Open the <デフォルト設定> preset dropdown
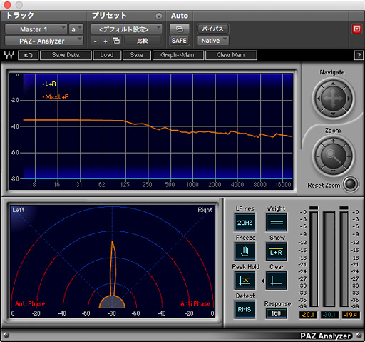The width and height of the screenshot is (365, 342). pos(126,29)
